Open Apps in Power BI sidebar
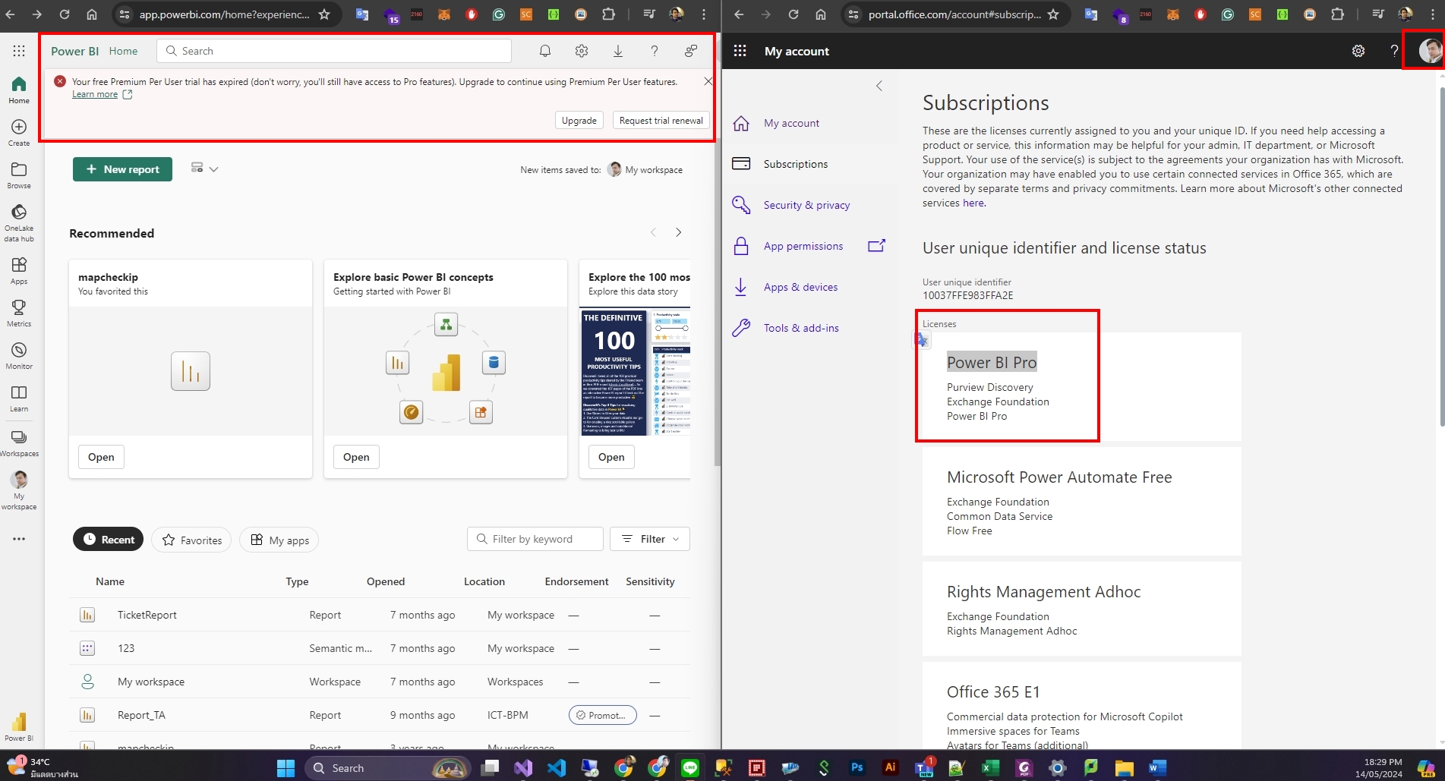This screenshot has width=1445, height=781. (x=19, y=270)
